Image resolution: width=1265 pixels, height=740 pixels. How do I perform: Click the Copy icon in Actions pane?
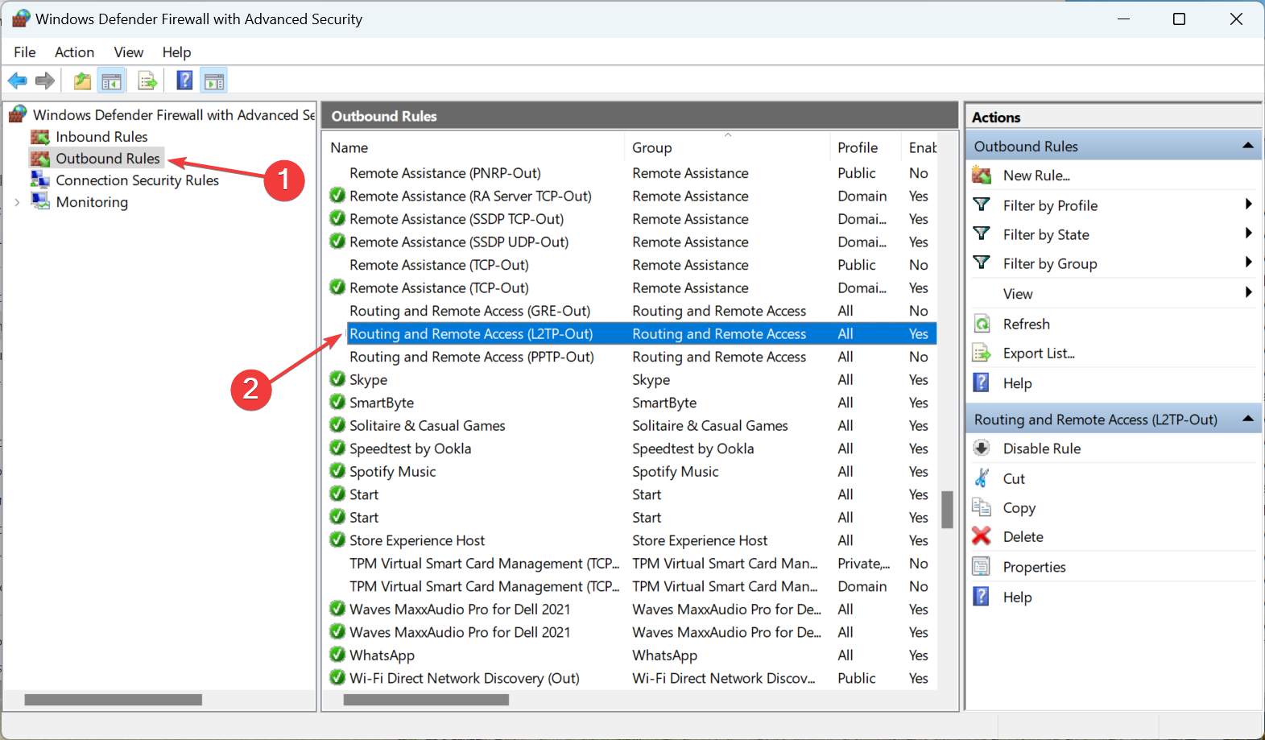click(982, 507)
